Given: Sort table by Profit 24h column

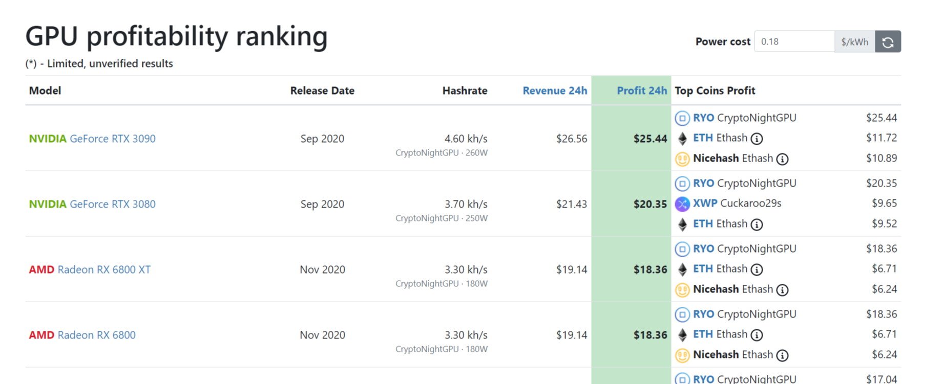Looking at the screenshot, I should pyautogui.click(x=641, y=91).
